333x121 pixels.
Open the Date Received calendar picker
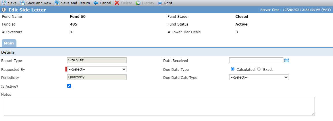pos(287,61)
